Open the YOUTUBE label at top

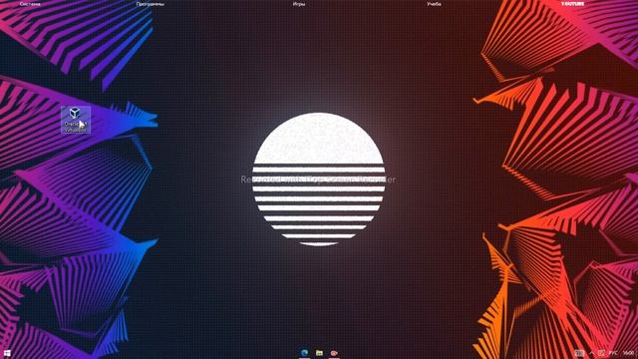point(573,4)
